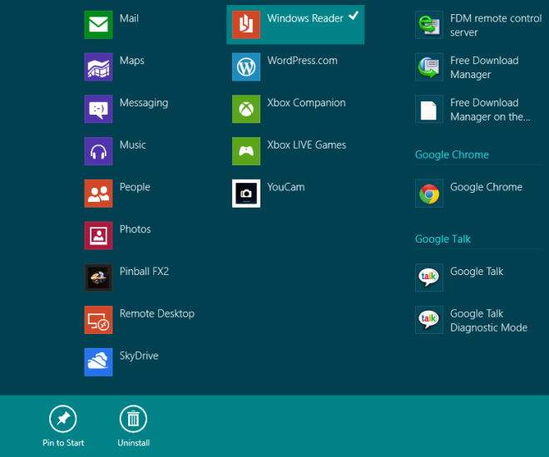Viewport: 549px width, 457px height.
Task: Open the Google Talk icon
Action: coord(429,278)
